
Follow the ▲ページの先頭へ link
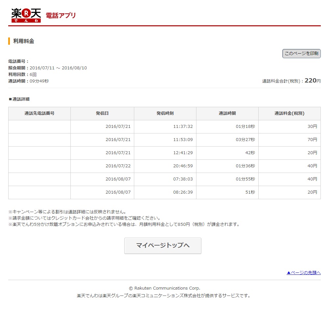[x=303, y=273]
